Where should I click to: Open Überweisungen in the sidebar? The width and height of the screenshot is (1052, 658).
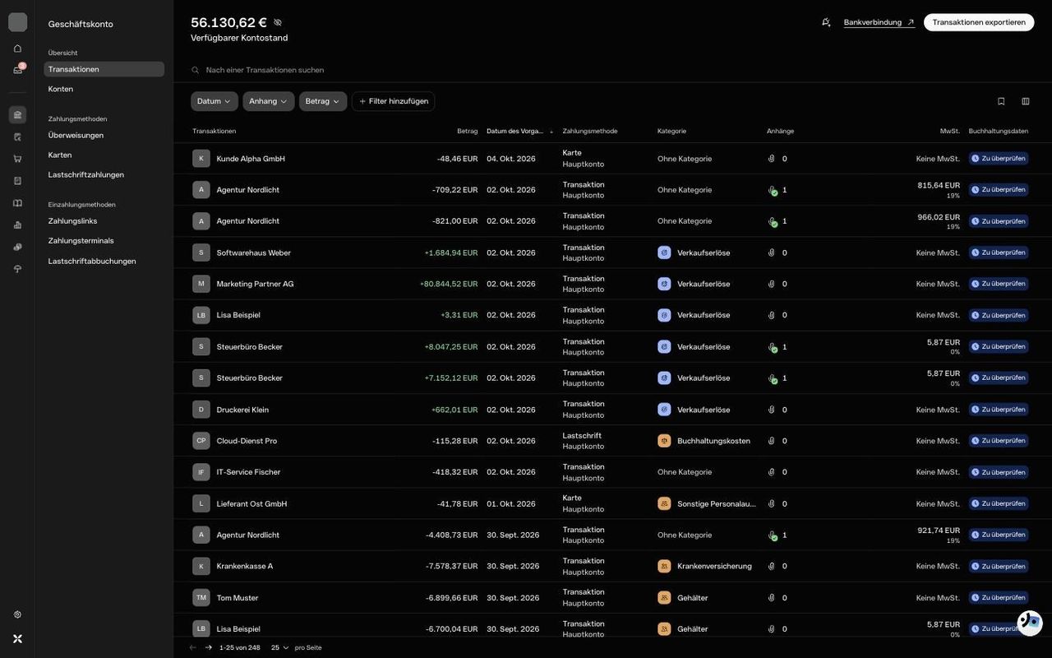tap(76, 135)
